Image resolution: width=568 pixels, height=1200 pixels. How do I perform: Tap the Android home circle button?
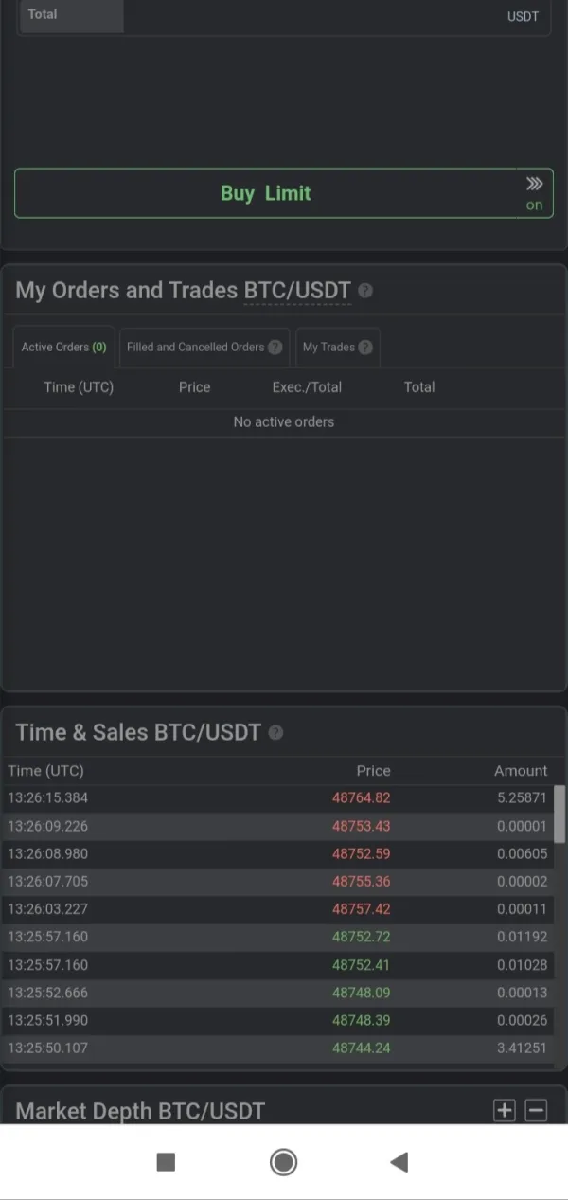283,1162
